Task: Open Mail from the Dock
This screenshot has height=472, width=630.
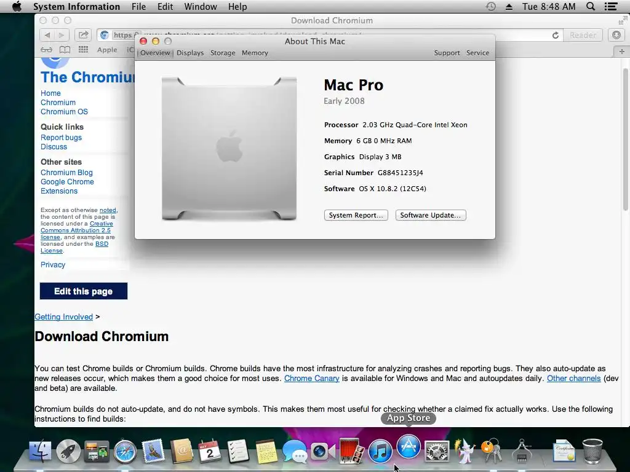Action: coord(153,451)
